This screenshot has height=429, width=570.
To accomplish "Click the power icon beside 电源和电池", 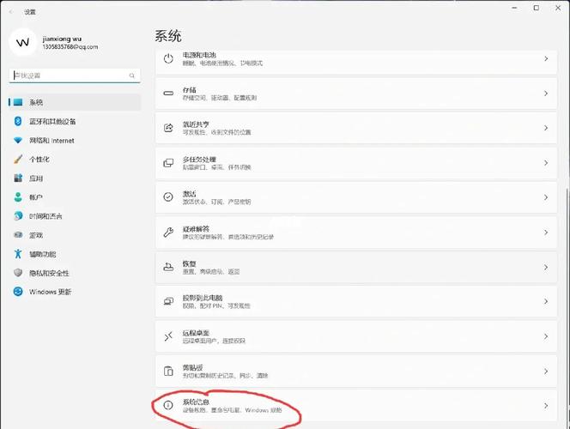I will pyautogui.click(x=168, y=58).
